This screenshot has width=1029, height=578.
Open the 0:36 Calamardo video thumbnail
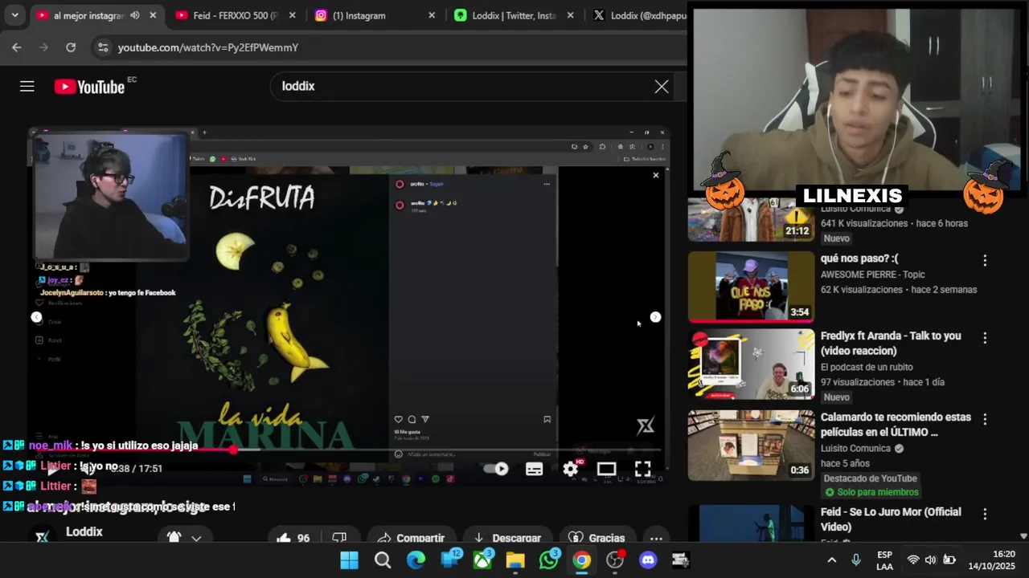pyautogui.click(x=751, y=446)
